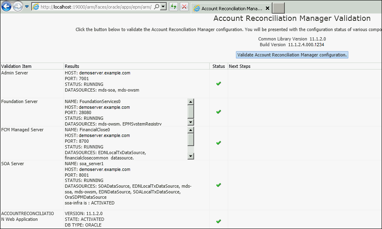Click scroll up arrow in Foundation Server results
382x229 pixels.
(191, 102)
